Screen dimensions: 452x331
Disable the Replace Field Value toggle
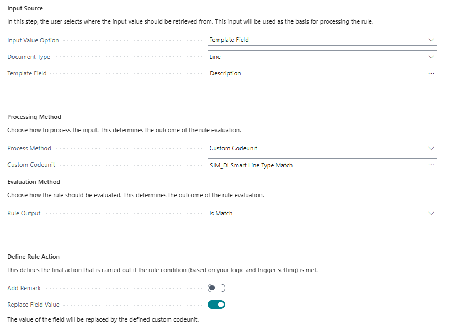(216, 304)
